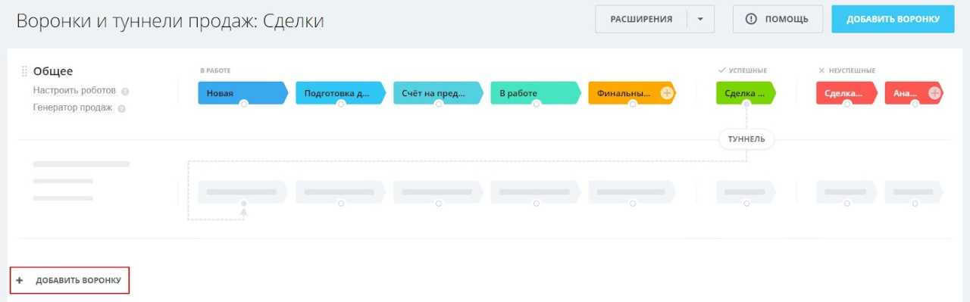Click the connector dot under the red Ана… stage
This screenshot has width=970, height=302.
pos(915,104)
